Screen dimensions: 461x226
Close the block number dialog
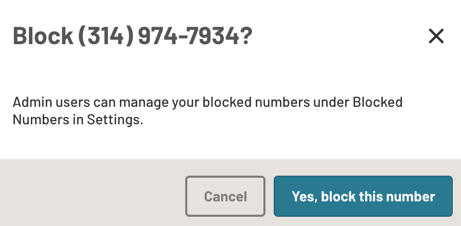[436, 36]
